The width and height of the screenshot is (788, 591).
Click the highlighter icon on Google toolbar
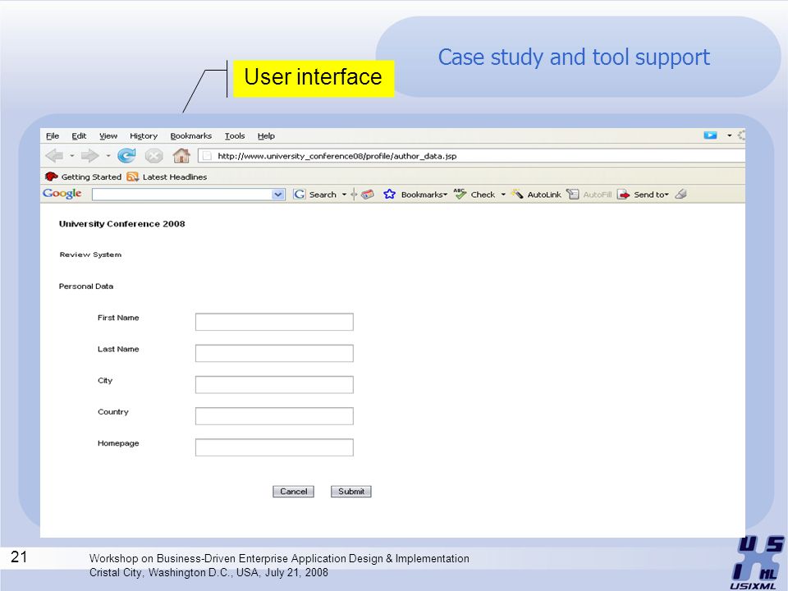tap(681, 194)
